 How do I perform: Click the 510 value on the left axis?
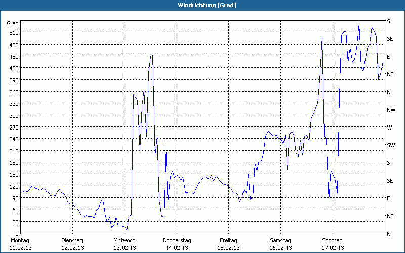coord(14,33)
